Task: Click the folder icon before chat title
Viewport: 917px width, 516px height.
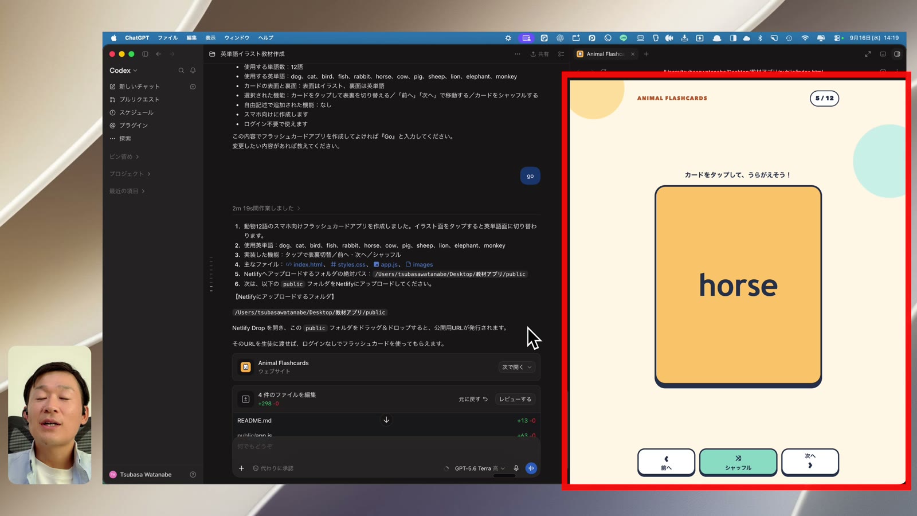Action: pyautogui.click(x=212, y=54)
